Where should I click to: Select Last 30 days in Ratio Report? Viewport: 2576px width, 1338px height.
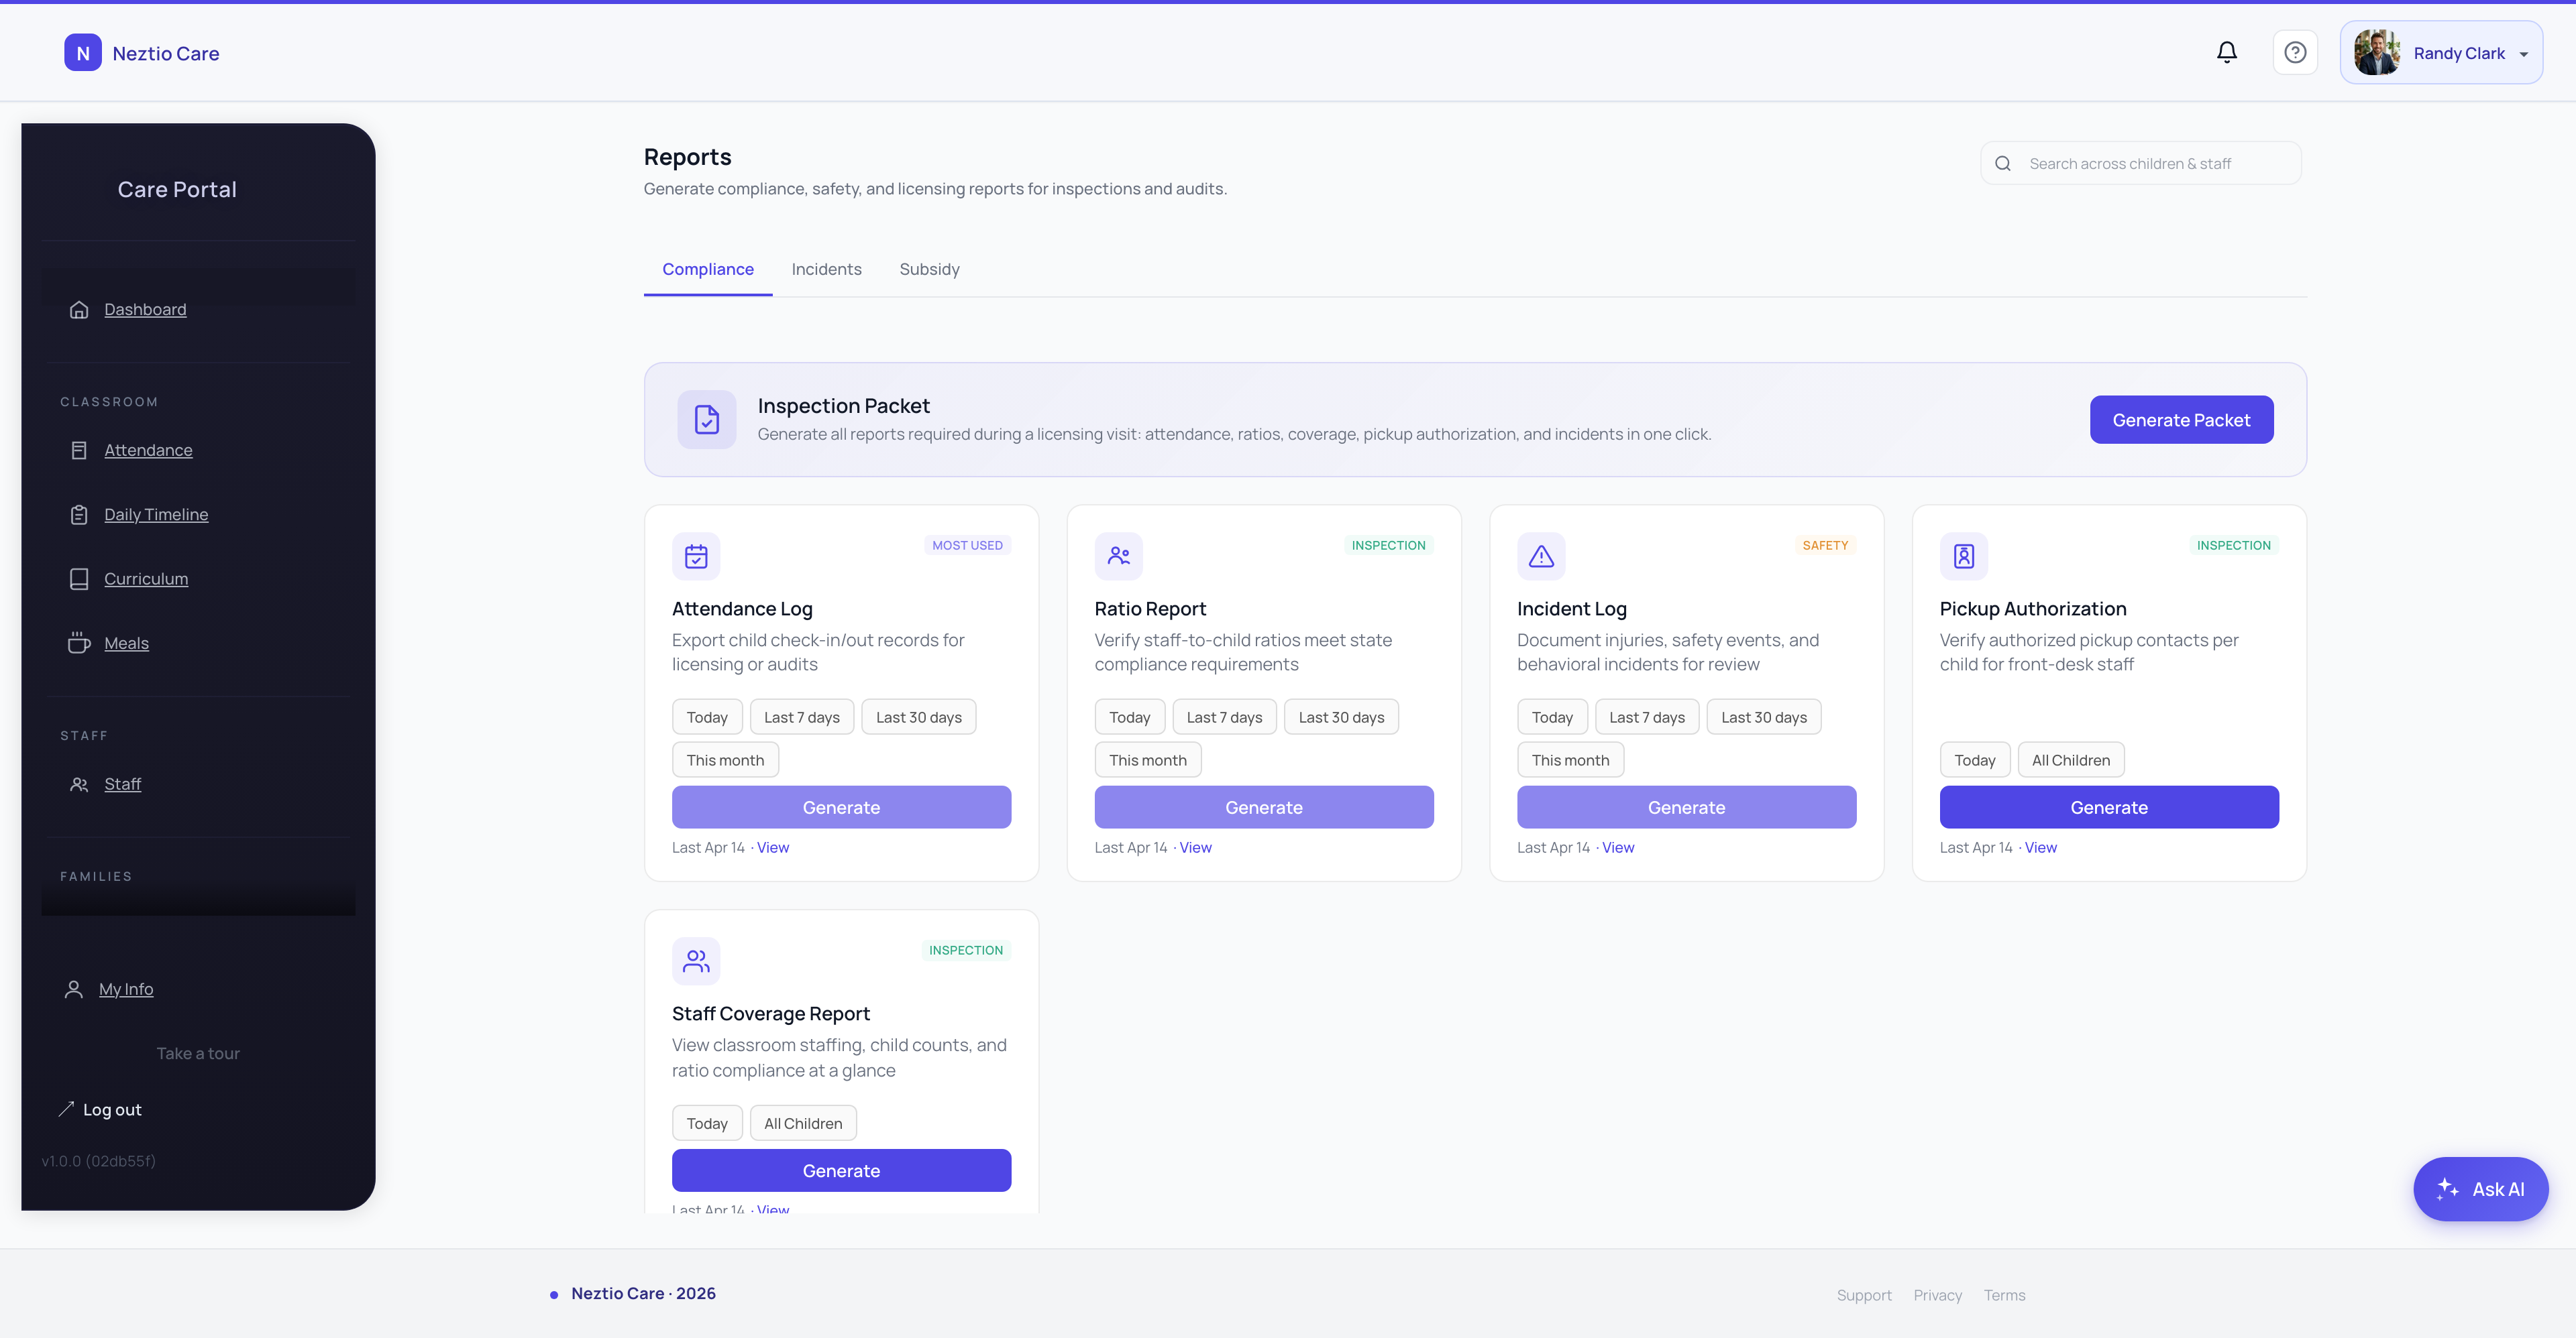(1341, 717)
